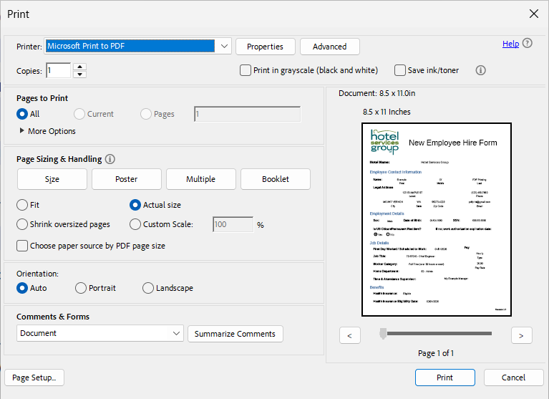Enable Save ink/toner checkbox

pyautogui.click(x=400, y=70)
